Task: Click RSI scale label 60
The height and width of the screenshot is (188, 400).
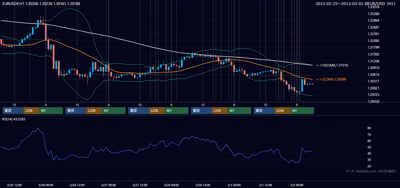Action: pos(369,141)
